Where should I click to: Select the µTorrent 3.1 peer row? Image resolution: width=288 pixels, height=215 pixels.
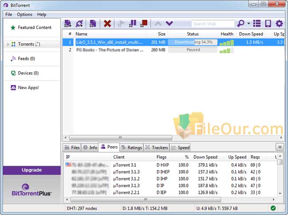pos(171,165)
